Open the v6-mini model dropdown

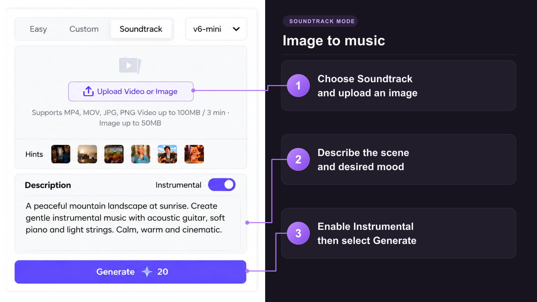(216, 29)
